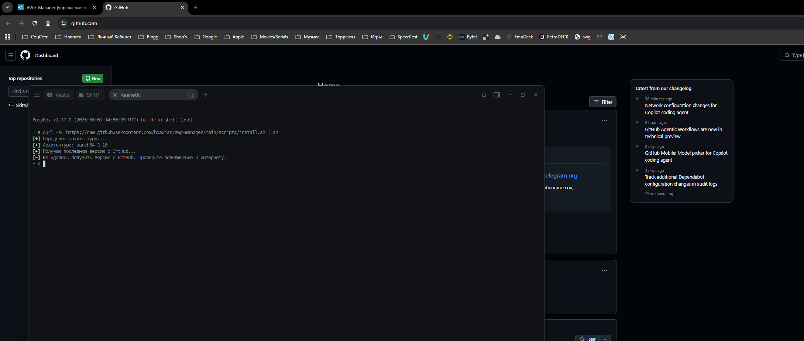Open the Termius hamburger menu

[37, 95]
